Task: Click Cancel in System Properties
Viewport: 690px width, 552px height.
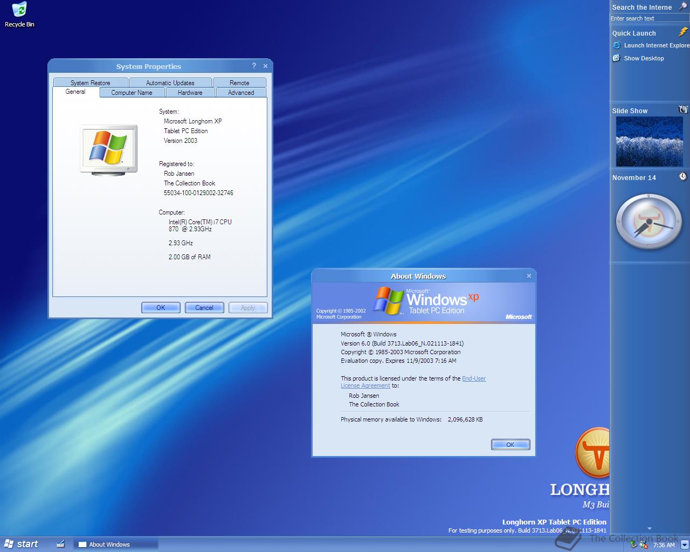Action: click(x=204, y=307)
